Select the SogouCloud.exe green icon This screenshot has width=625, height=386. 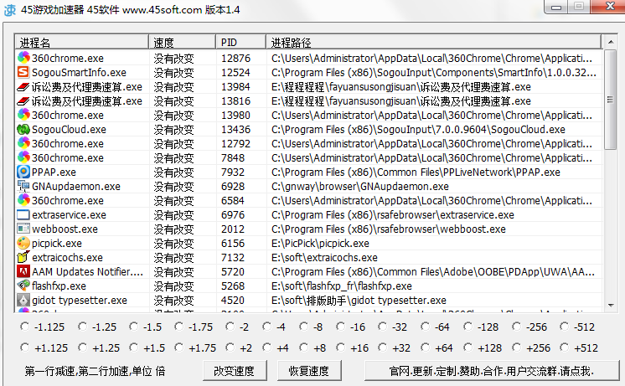tap(23, 130)
